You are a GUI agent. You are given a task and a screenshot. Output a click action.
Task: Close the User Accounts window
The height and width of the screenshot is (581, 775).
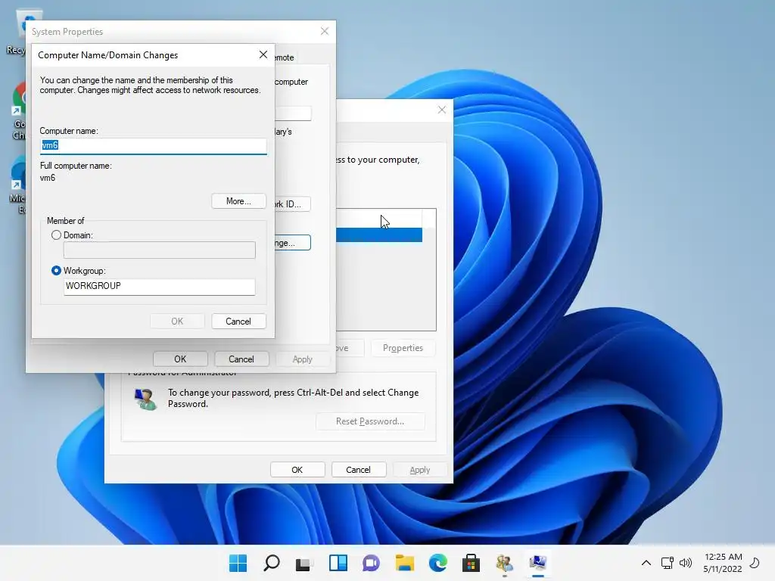tap(442, 110)
